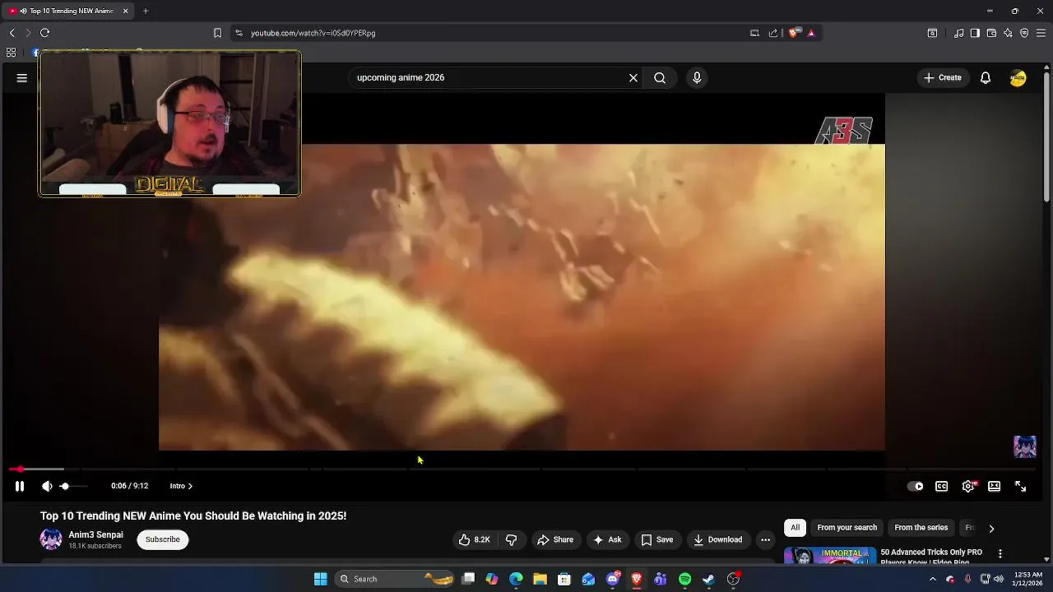Open the Brave Rewards triangle icon

pyautogui.click(x=811, y=33)
